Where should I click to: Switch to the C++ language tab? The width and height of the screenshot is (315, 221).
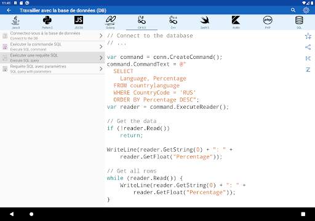tap(173, 22)
